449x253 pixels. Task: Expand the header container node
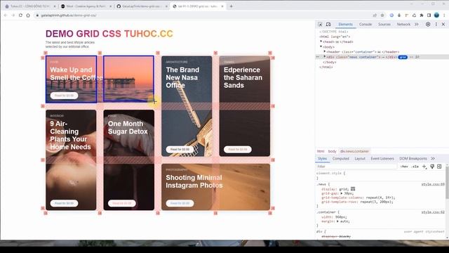coord(325,51)
